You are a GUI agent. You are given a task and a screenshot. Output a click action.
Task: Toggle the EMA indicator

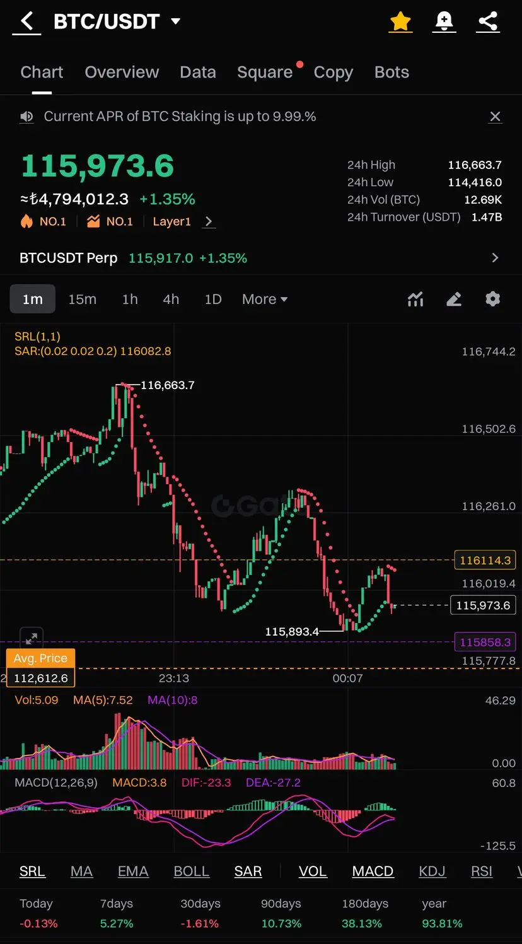pyautogui.click(x=133, y=871)
